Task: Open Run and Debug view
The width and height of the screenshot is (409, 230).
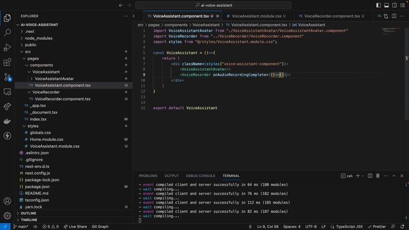Action: [7, 47]
